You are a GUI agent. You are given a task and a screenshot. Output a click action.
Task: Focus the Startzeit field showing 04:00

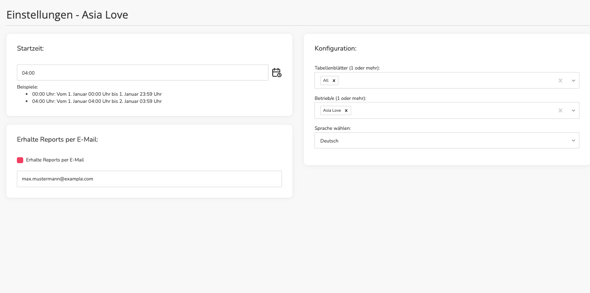pos(143,73)
